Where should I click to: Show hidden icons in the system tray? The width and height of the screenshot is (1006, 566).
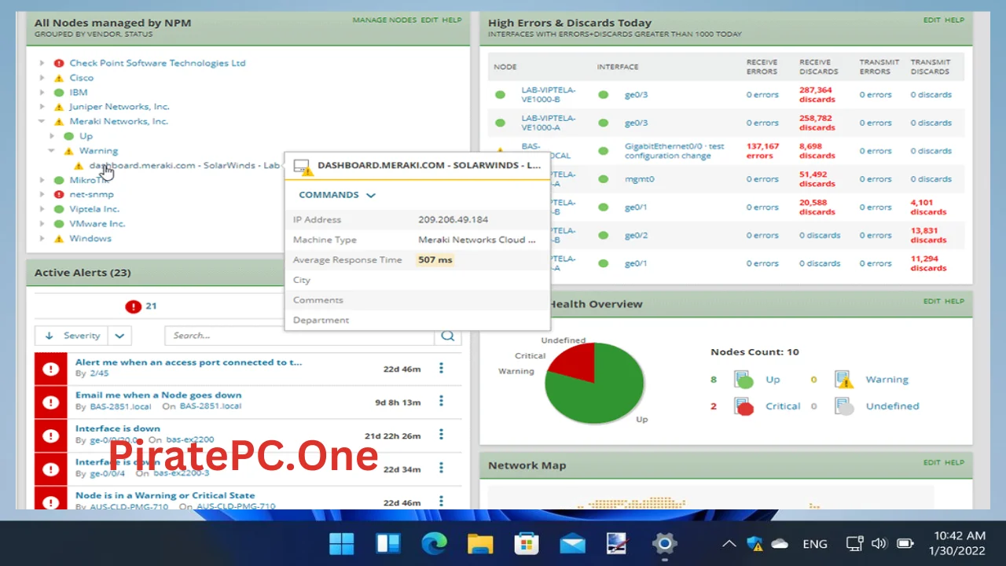(x=729, y=543)
